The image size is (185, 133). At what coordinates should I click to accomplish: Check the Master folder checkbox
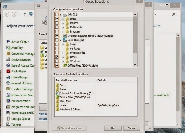click(57, 23)
